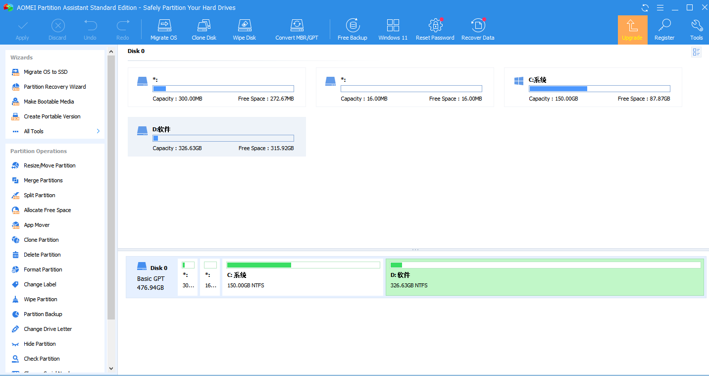The width and height of the screenshot is (709, 376).
Task: Click the Disk 0 heading text
Action: click(x=136, y=51)
